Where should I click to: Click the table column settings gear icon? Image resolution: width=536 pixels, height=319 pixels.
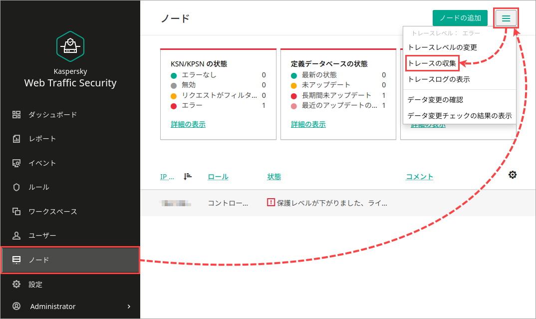[512, 175]
